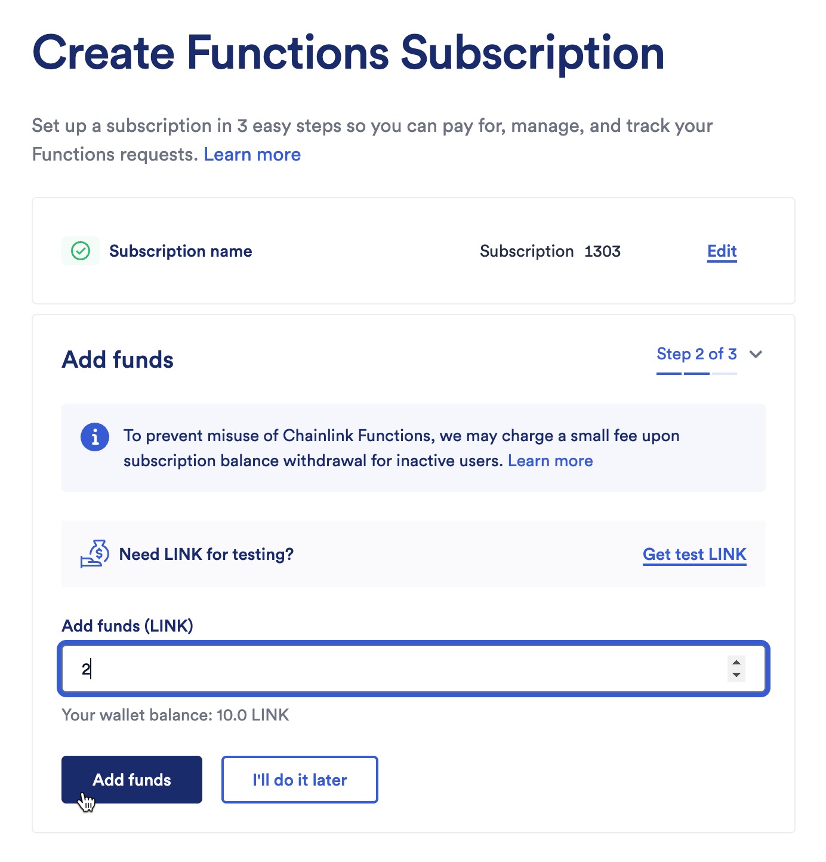Click the Subscription 1303 text
This screenshot has height=862, width=826.
click(550, 251)
